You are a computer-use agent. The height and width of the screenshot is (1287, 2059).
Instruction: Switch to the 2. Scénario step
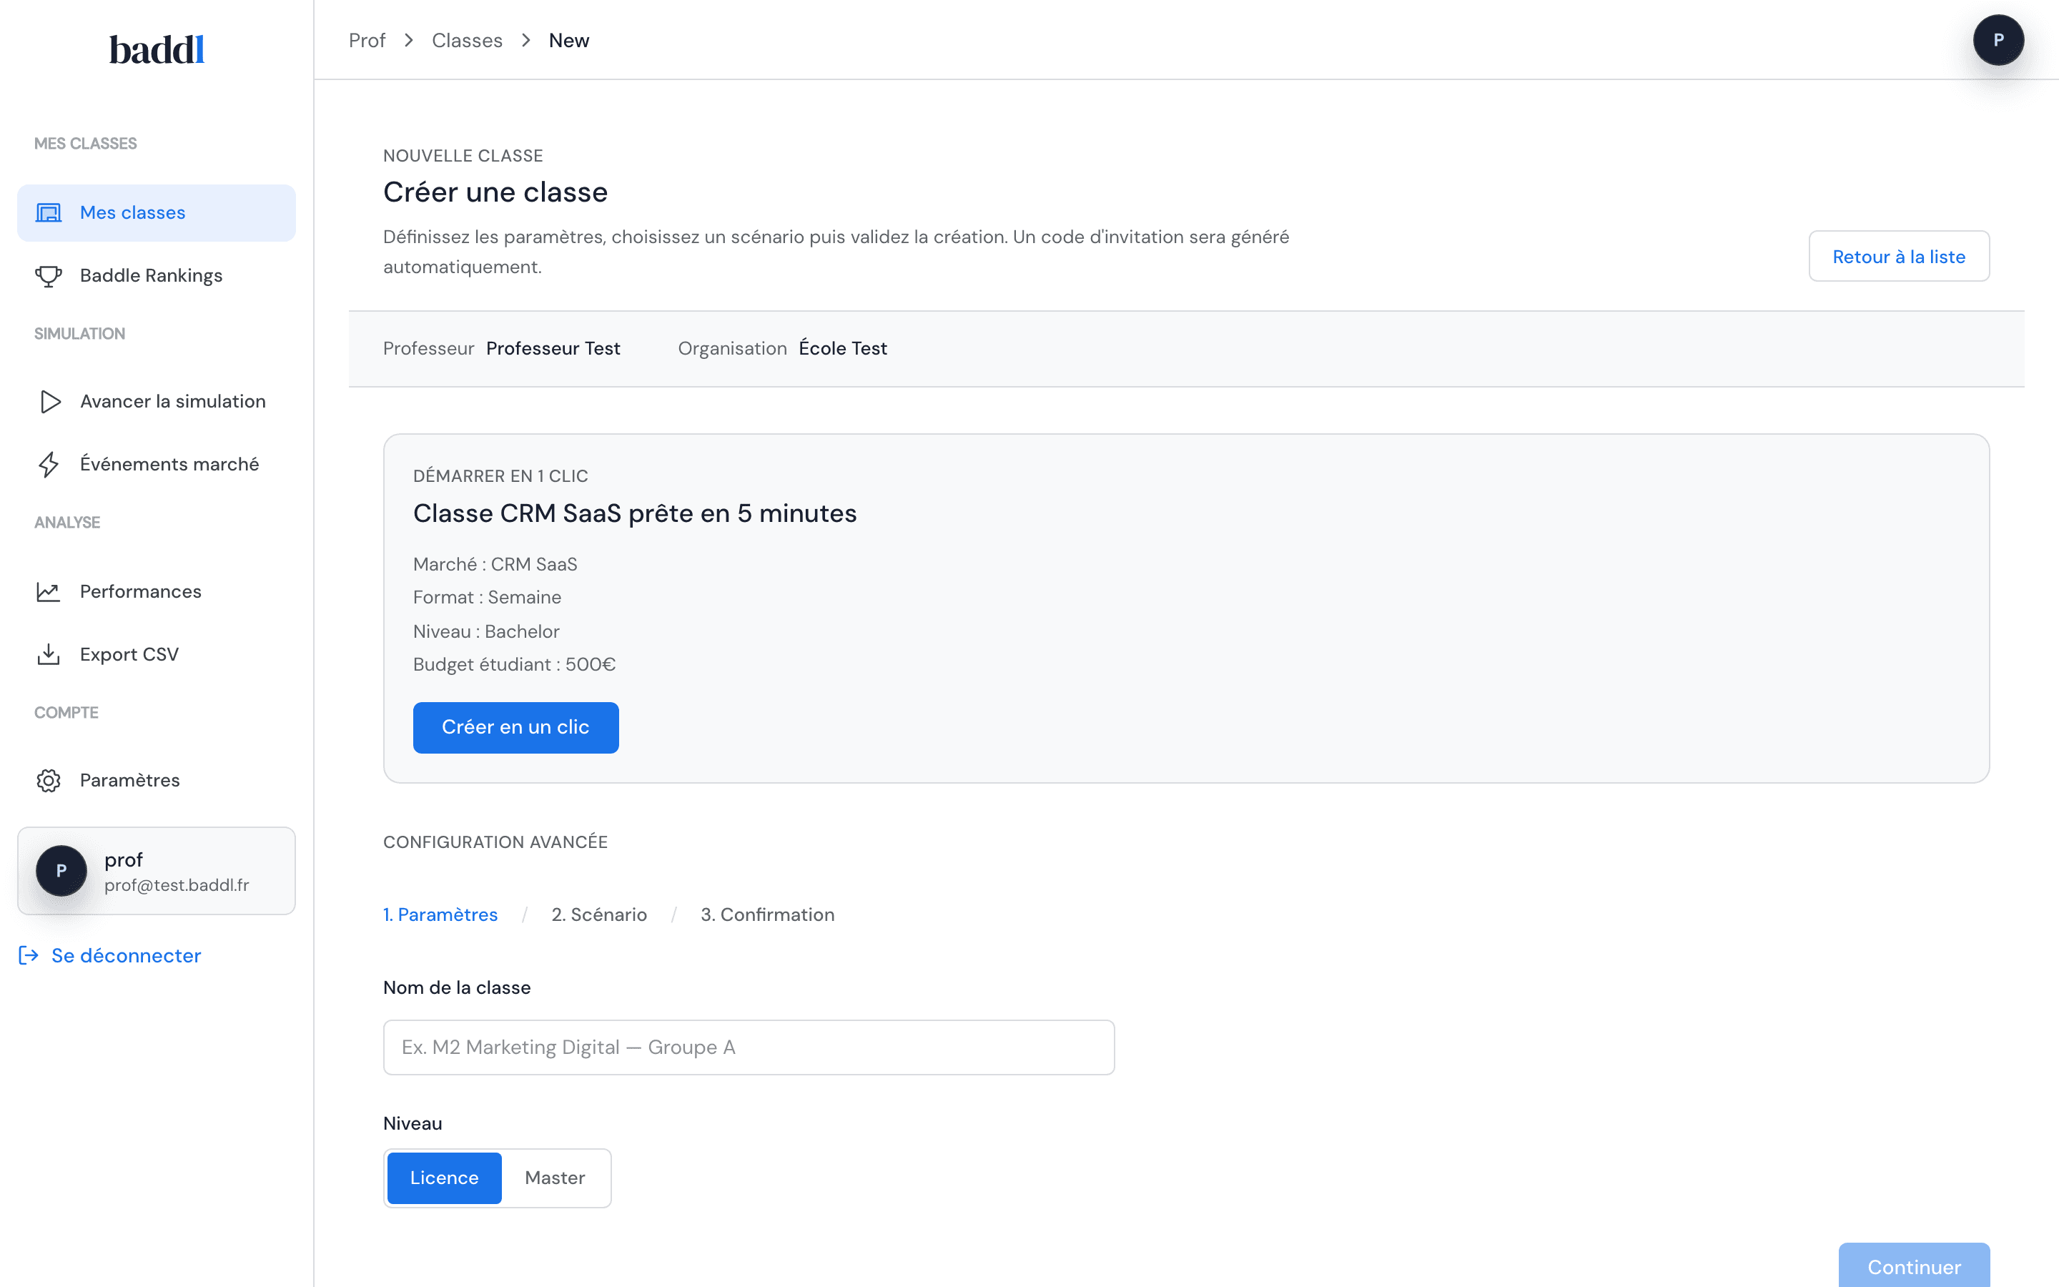tap(599, 914)
